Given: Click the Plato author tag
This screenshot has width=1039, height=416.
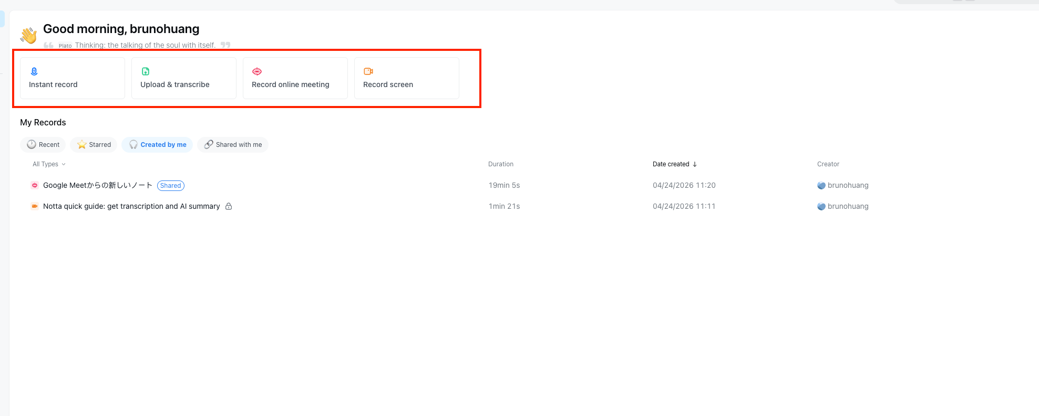Looking at the screenshot, I should click(x=65, y=46).
